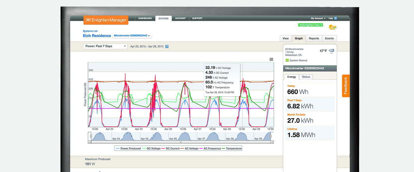Click the left handle of range navigator
Image resolution: width=414 pixels, height=172 pixels.
click(x=91, y=136)
